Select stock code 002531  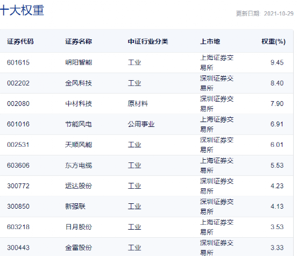pyautogui.click(x=18, y=145)
